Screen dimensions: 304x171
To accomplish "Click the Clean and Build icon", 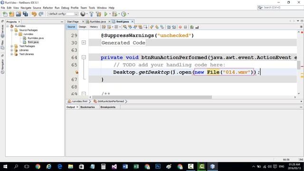I will coord(98,14).
